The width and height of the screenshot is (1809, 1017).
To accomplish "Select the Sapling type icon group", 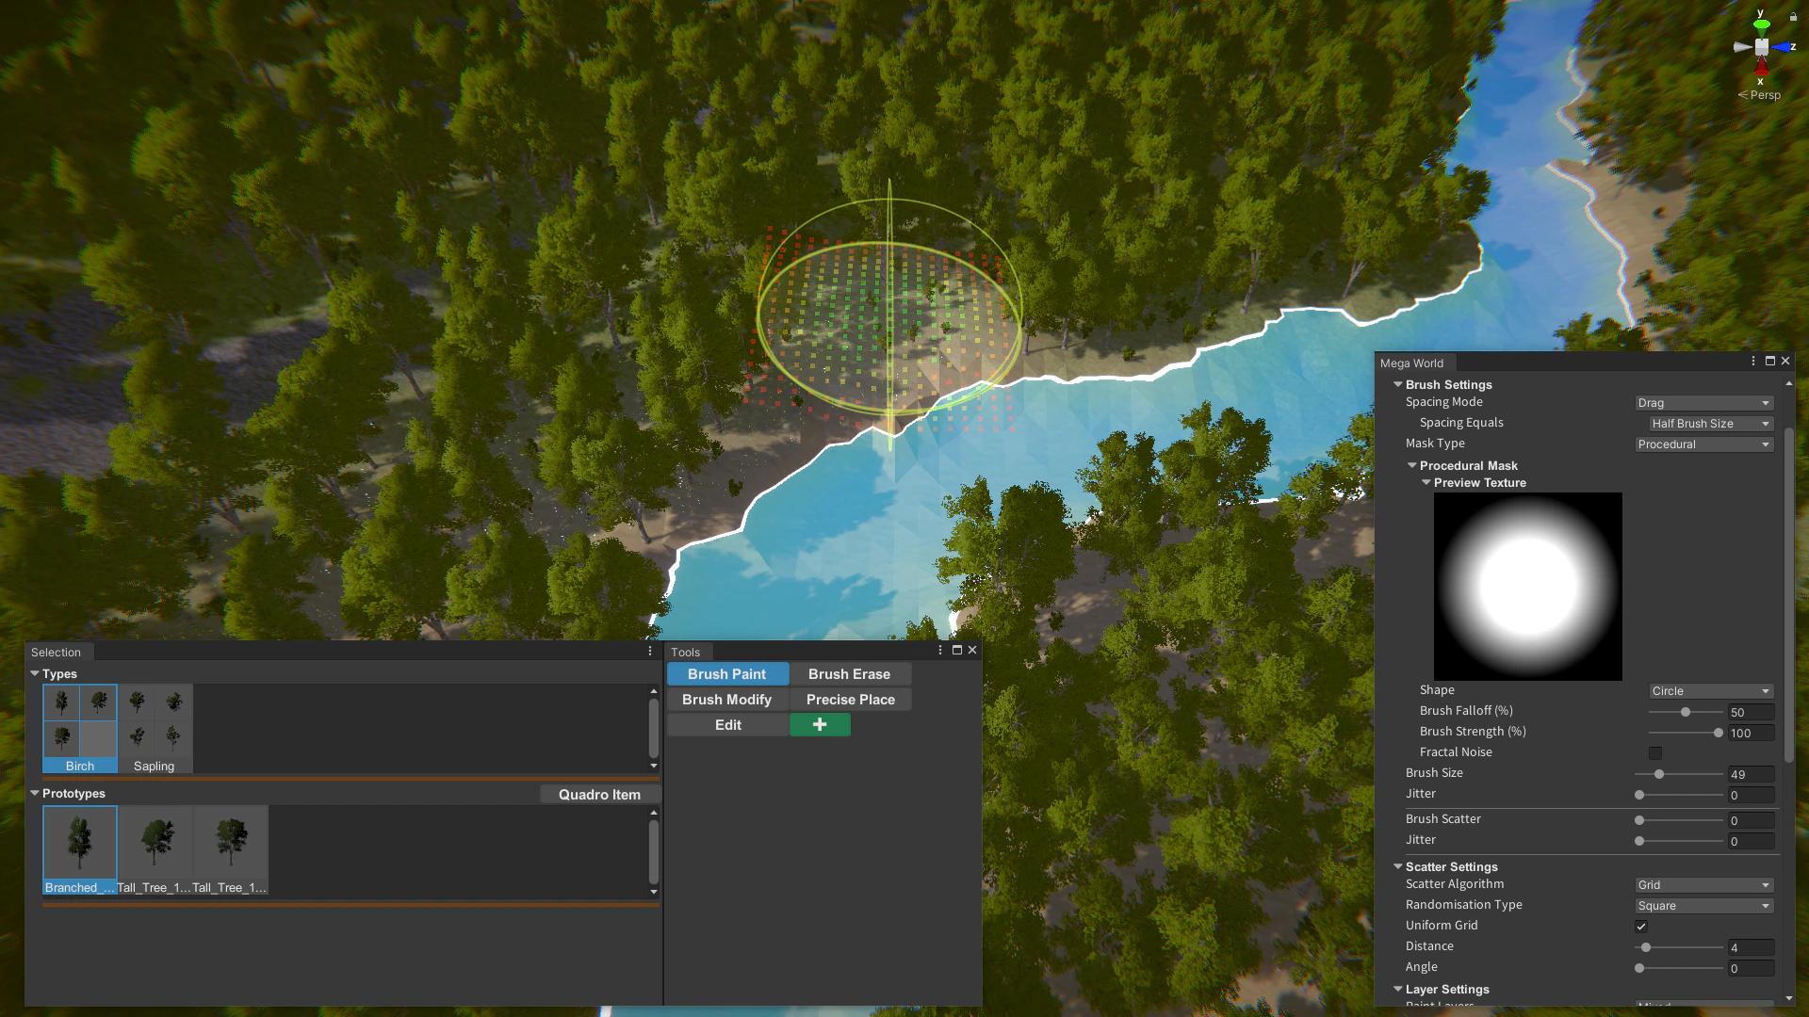I will 155,728.
